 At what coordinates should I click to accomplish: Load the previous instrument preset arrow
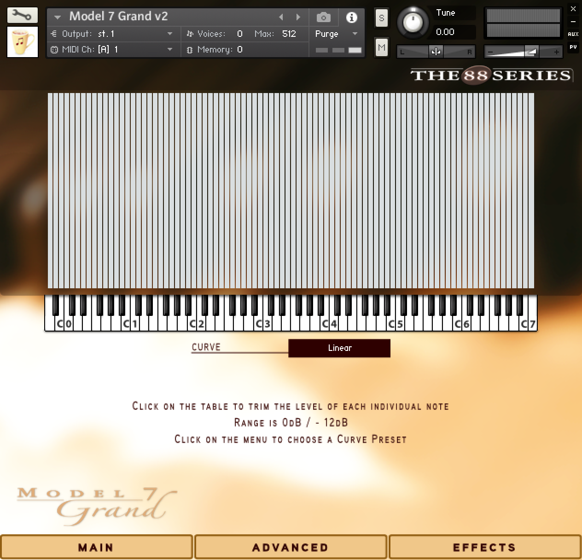tap(281, 17)
